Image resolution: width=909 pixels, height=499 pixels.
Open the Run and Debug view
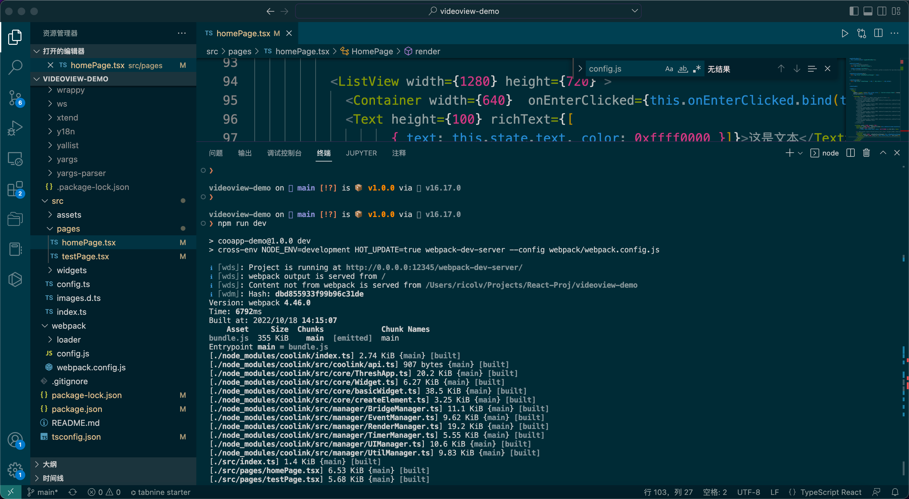(15, 128)
